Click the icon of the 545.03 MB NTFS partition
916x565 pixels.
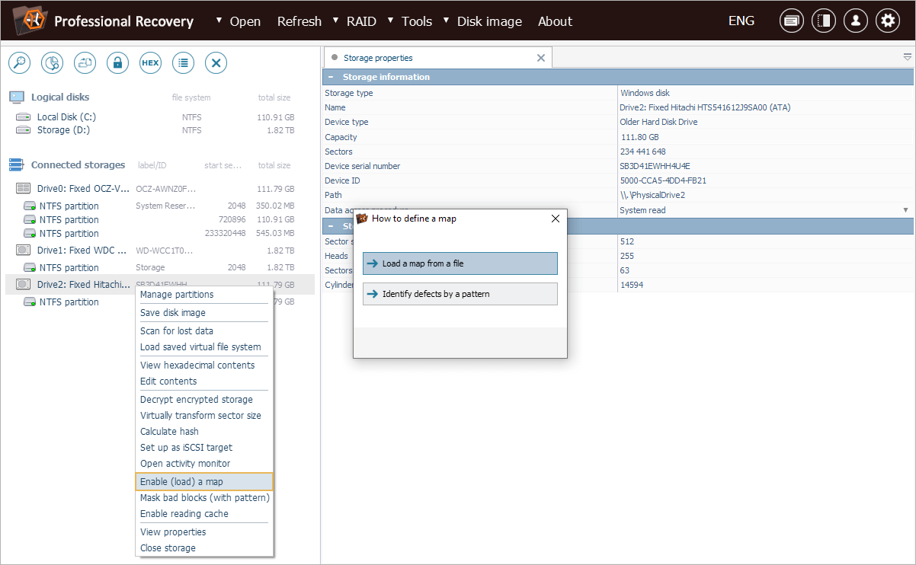(x=30, y=234)
